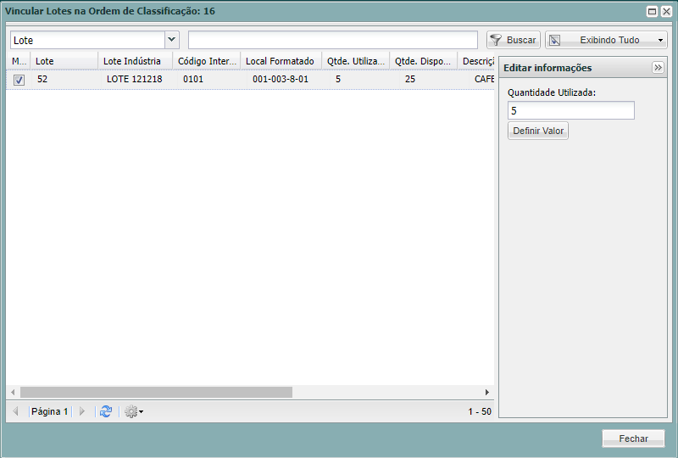
Task: Open the Lote search field combo arrow
Action: [x=172, y=40]
